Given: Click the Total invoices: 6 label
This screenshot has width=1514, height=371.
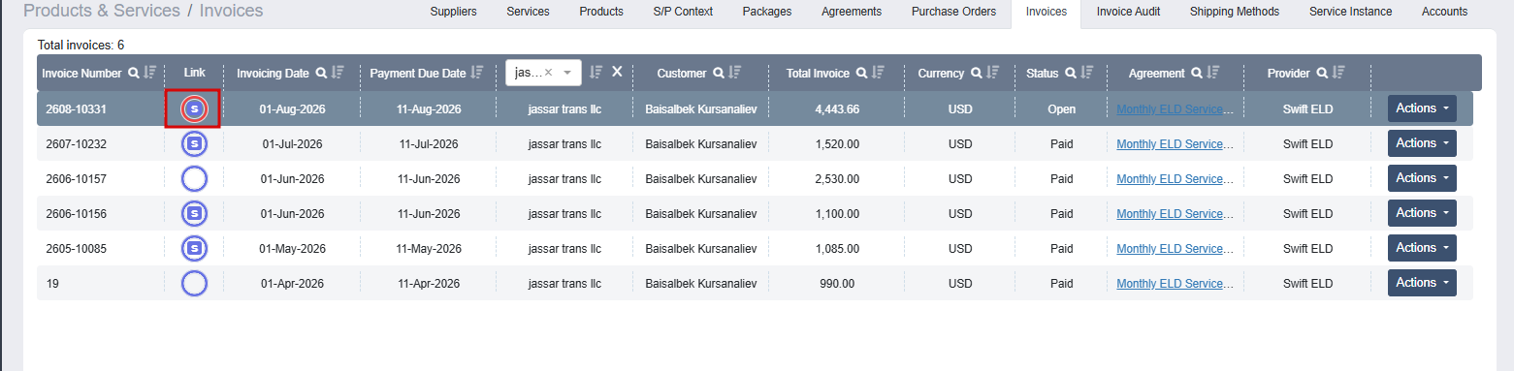Looking at the screenshot, I should click(81, 46).
